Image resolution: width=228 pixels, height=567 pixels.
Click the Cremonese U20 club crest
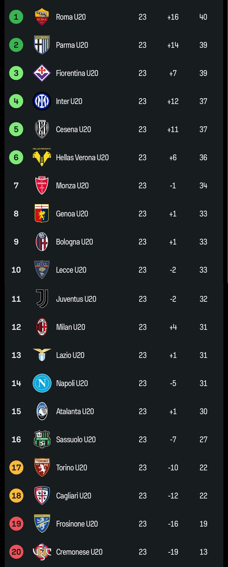pyautogui.click(x=42, y=552)
